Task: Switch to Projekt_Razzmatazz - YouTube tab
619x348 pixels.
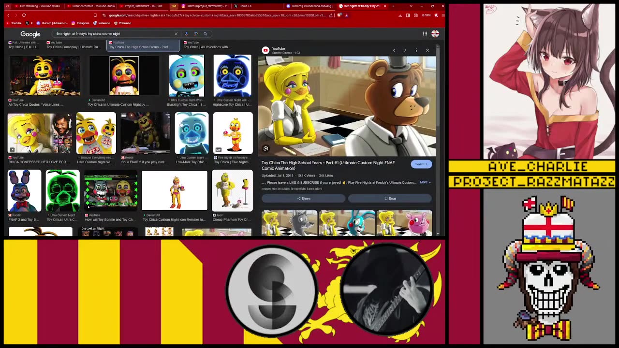Action: point(143,6)
